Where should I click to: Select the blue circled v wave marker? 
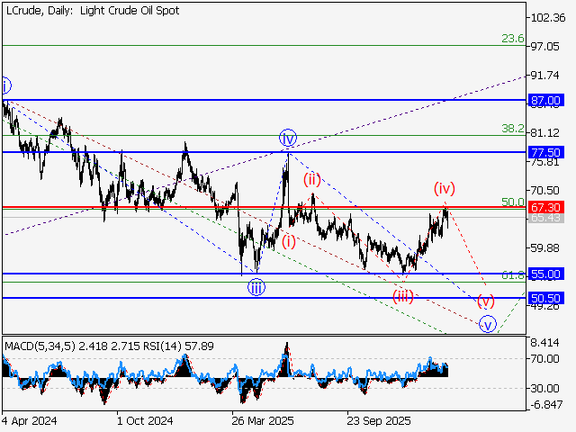tap(488, 324)
